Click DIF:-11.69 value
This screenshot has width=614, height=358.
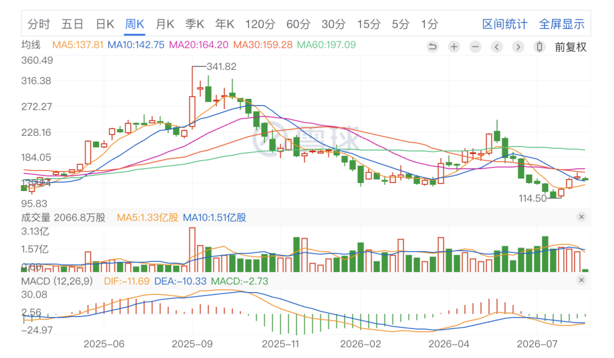126,281
